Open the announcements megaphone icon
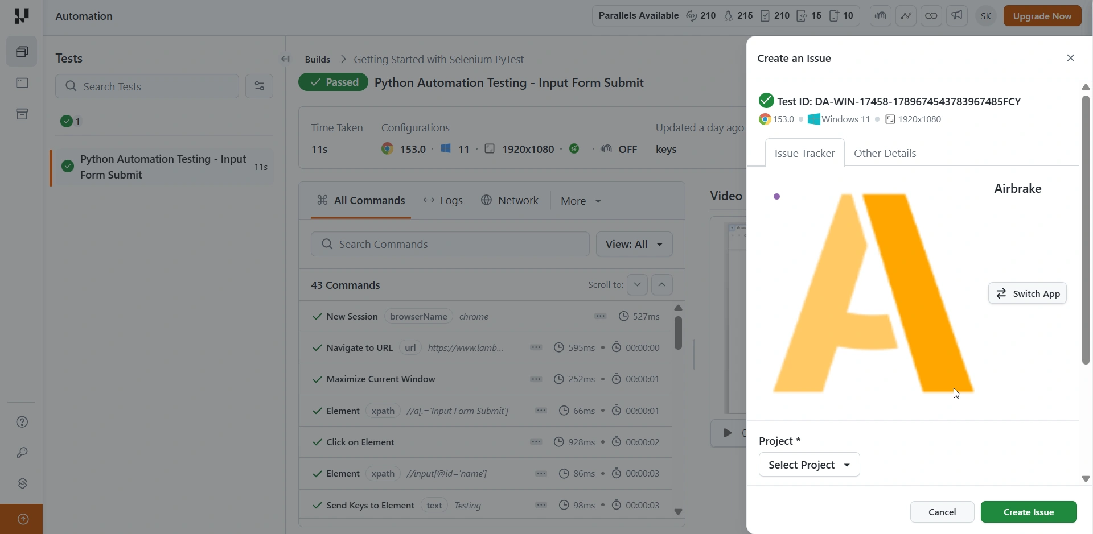1093x534 pixels. click(957, 16)
